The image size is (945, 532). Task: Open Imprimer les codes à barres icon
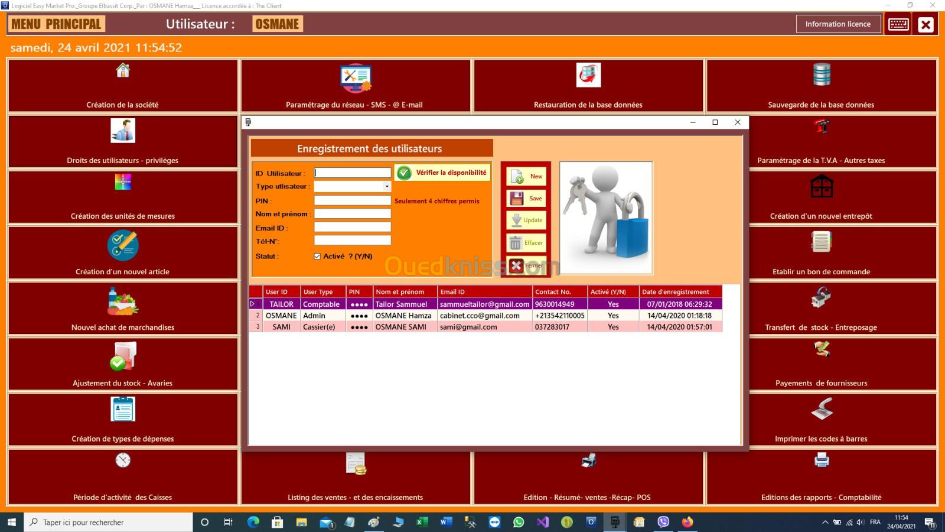[821, 409]
